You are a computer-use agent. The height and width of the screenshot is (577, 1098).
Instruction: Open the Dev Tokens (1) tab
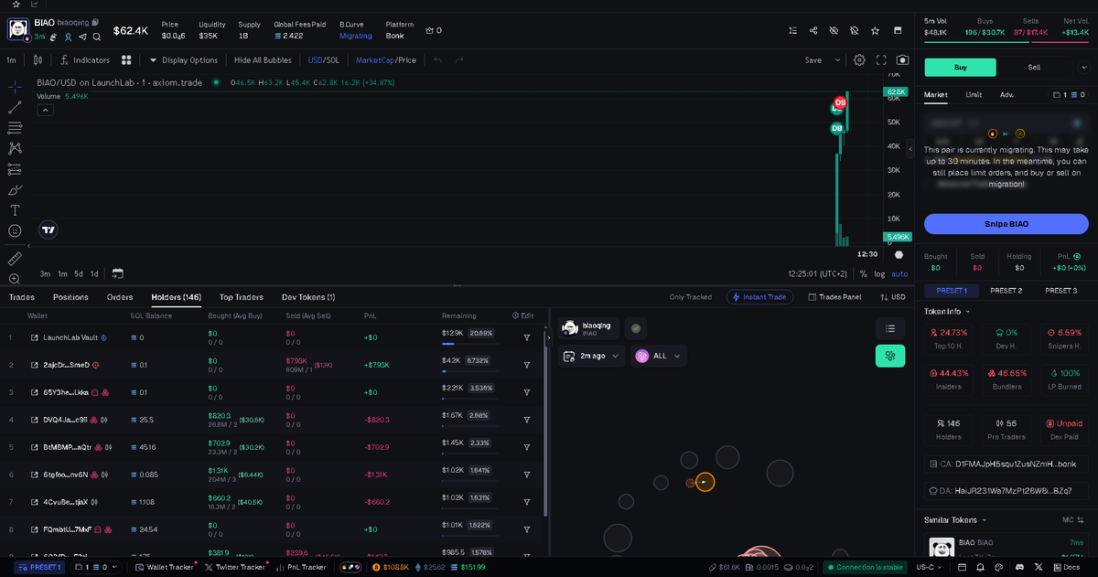pyautogui.click(x=308, y=297)
